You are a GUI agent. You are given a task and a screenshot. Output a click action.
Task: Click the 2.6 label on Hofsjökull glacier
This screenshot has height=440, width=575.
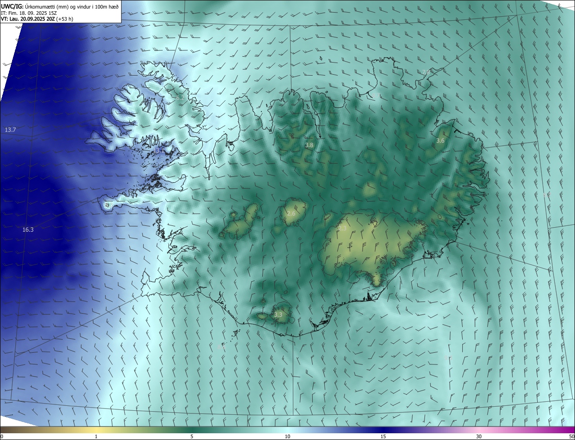tap(291, 213)
